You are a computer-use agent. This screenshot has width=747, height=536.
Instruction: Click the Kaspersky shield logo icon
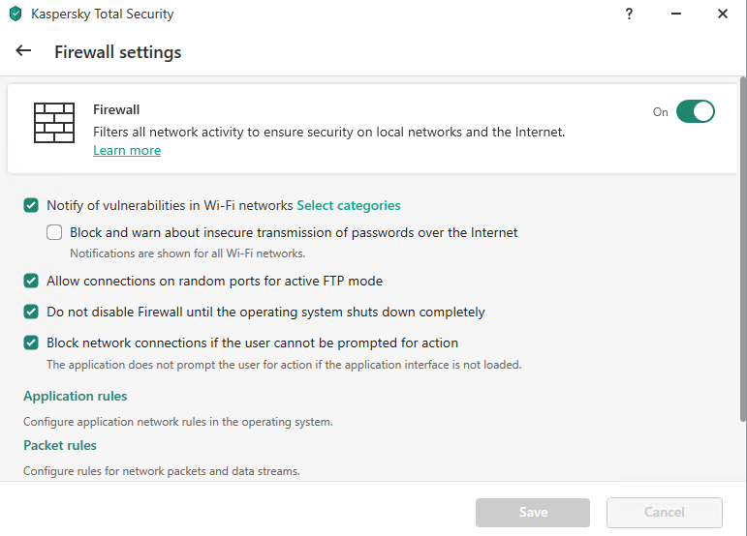tap(16, 15)
